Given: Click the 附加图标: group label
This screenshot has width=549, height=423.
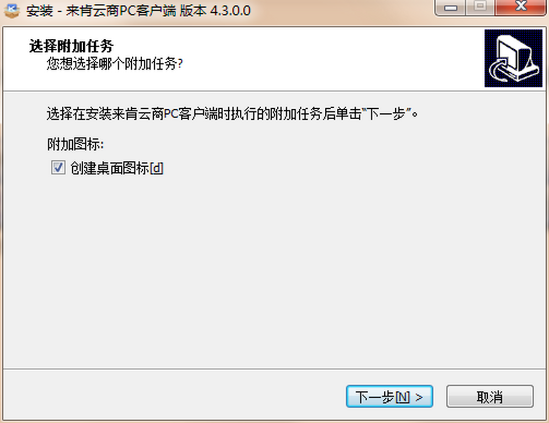Looking at the screenshot, I should point(75,144).
